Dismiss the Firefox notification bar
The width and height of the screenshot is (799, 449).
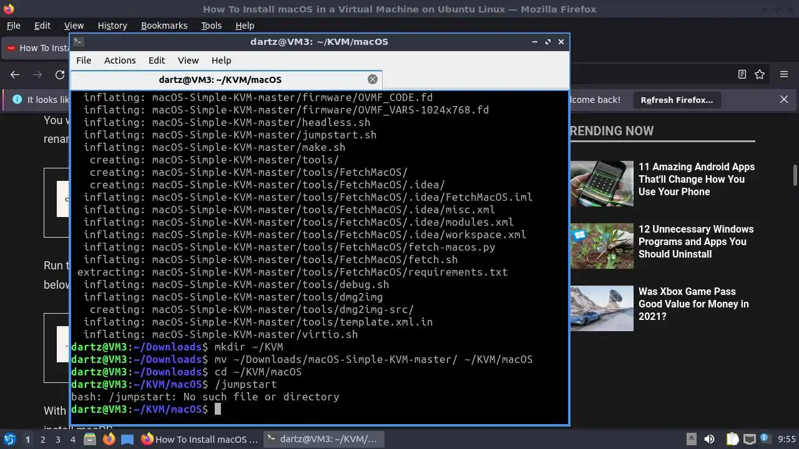pos(784,99)
